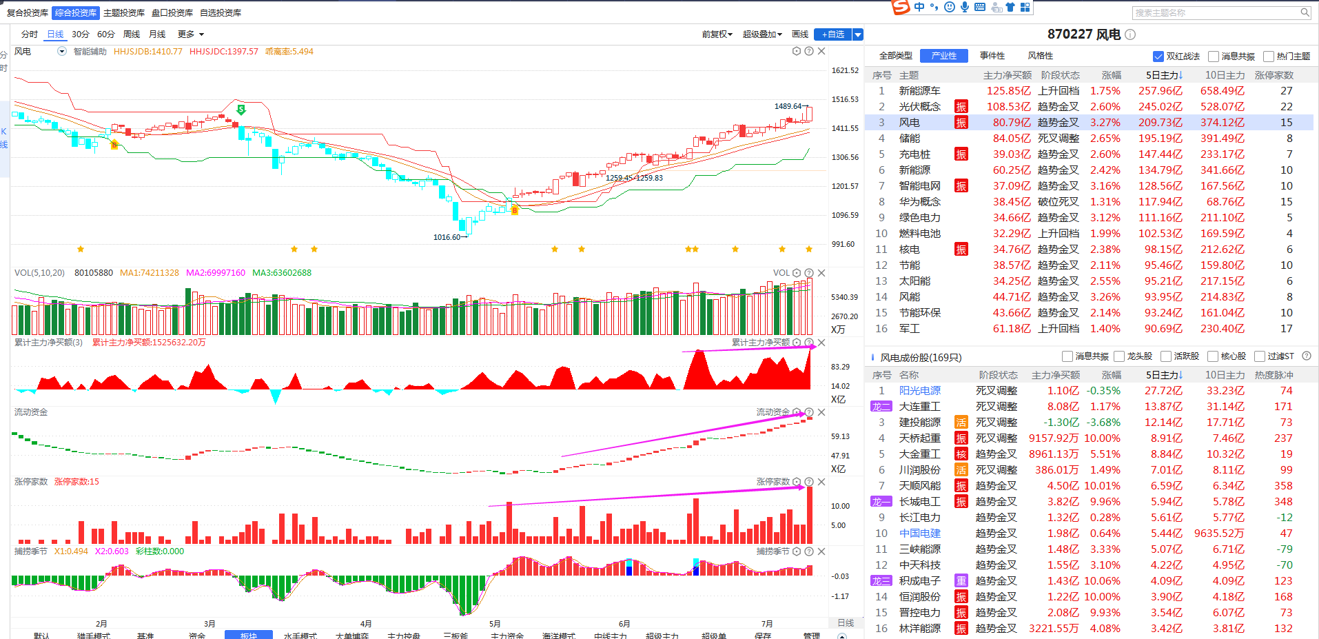Click 振 badge in 光伏概念 row
The image size is (1319, 639).
point(961,107)
